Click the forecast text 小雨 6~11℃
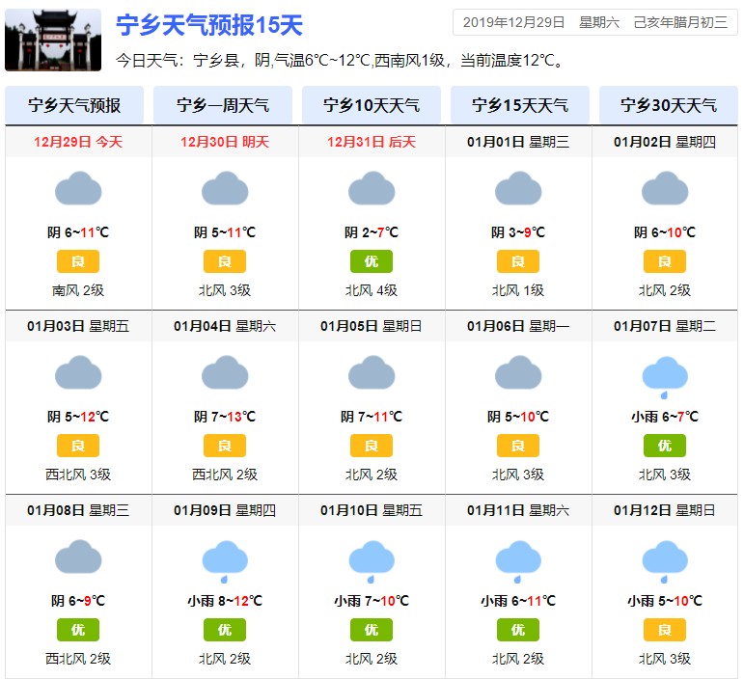The image size is (744, 679). pos(518,601)
